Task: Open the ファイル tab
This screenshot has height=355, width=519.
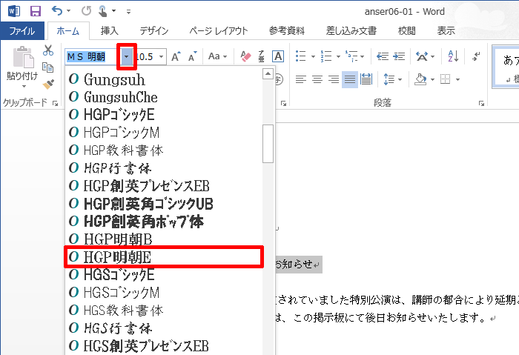Action: point(22,31)
